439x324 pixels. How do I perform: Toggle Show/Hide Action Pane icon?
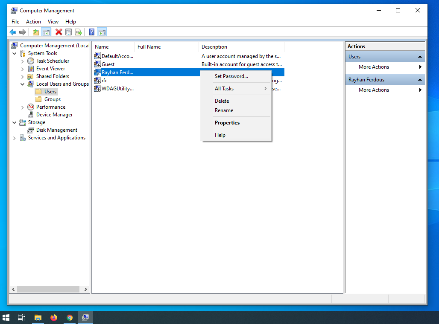[x=102, y=32]
